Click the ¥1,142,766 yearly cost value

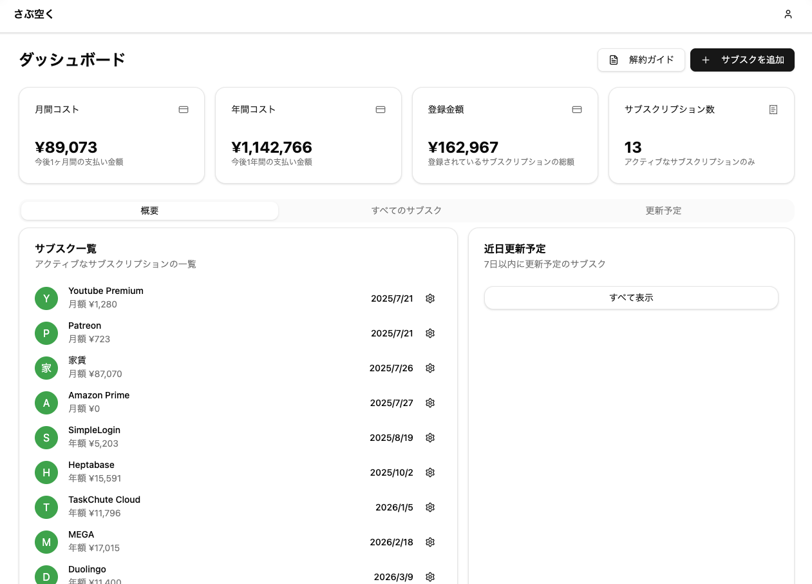coord(272,147)
